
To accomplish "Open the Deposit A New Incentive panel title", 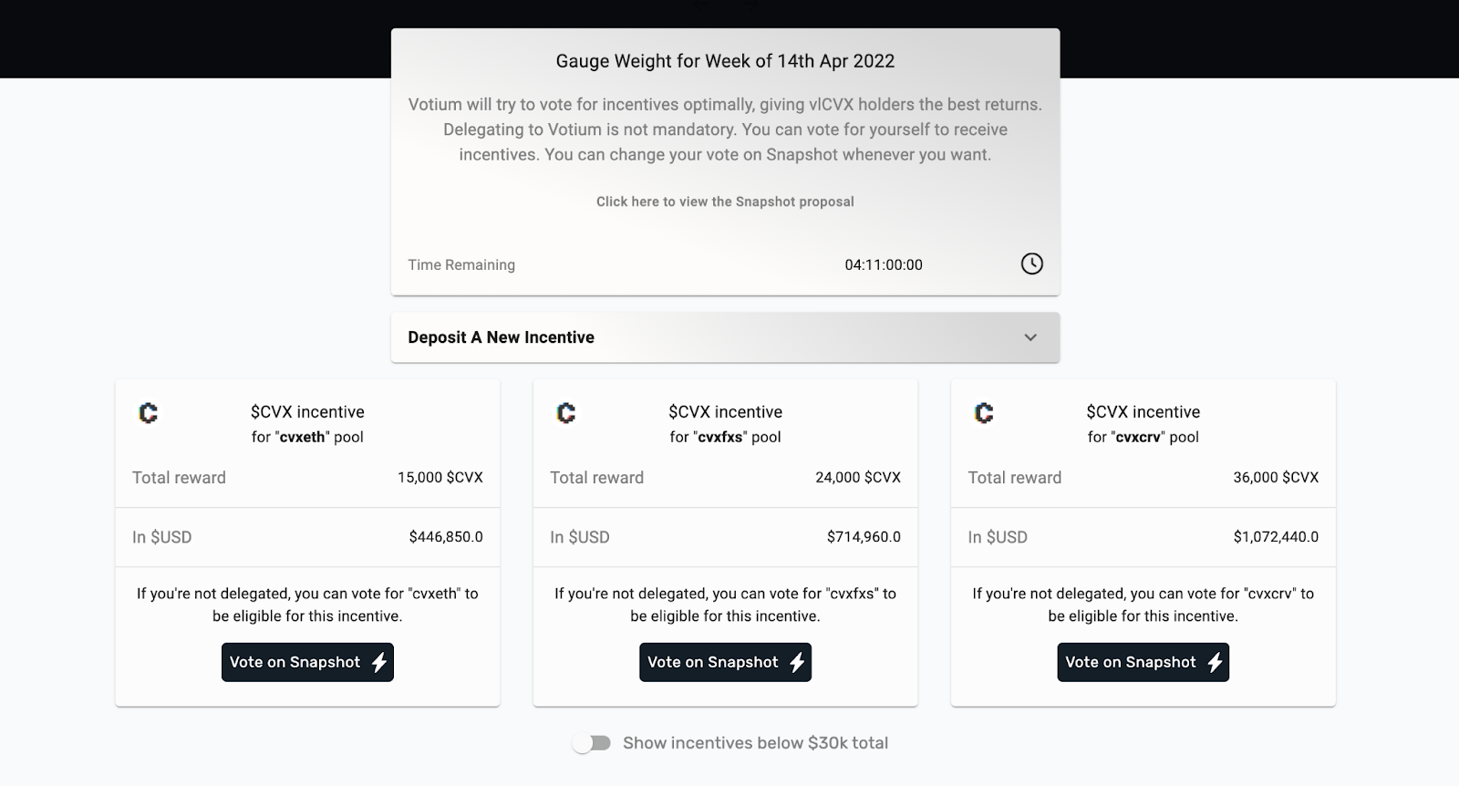I will 501,337.
